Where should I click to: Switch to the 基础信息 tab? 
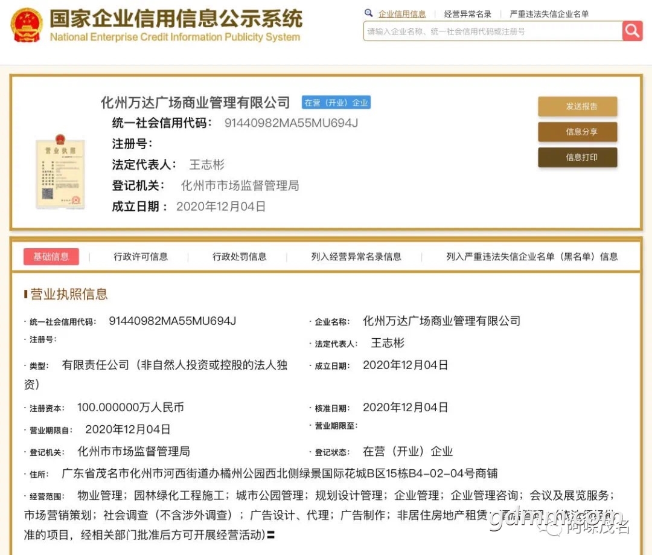(x=51, y=257)
